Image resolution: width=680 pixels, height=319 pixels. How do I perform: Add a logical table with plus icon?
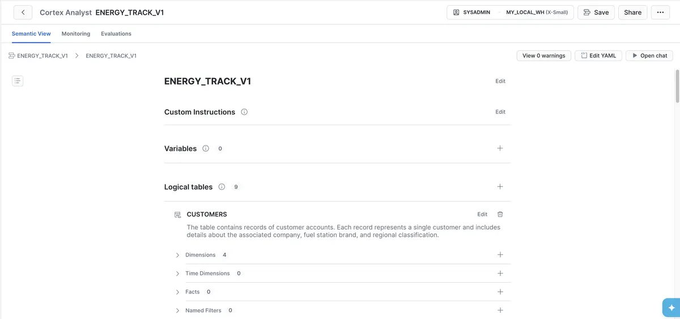pos(500,186)
